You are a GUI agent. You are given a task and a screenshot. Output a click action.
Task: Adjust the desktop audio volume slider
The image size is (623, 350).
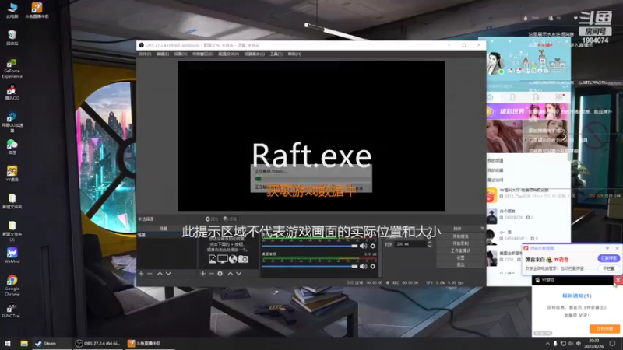click(310, 266)
